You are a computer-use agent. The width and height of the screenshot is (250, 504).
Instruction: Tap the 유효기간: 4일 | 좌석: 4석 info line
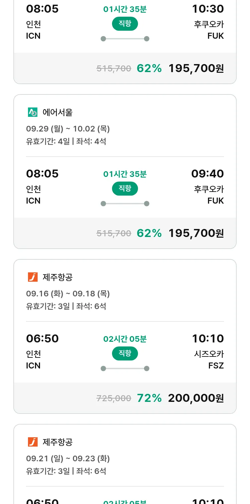(66, 141)
